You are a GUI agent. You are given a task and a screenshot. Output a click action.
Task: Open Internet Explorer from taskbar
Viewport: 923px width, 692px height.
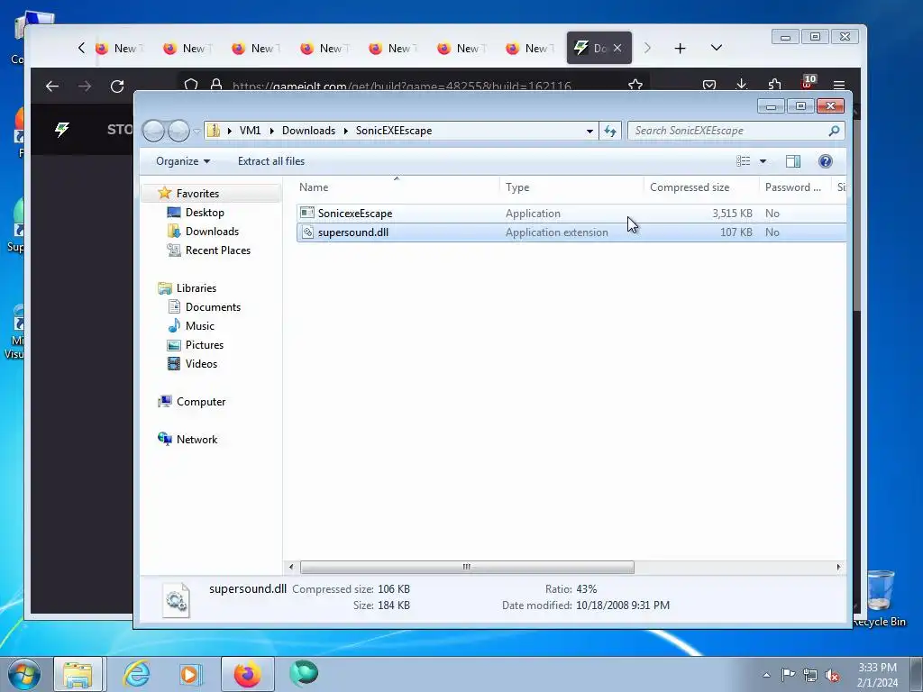(136, 674)
